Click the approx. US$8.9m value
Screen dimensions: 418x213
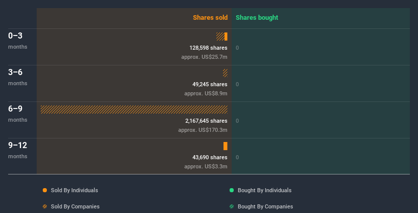206,93
